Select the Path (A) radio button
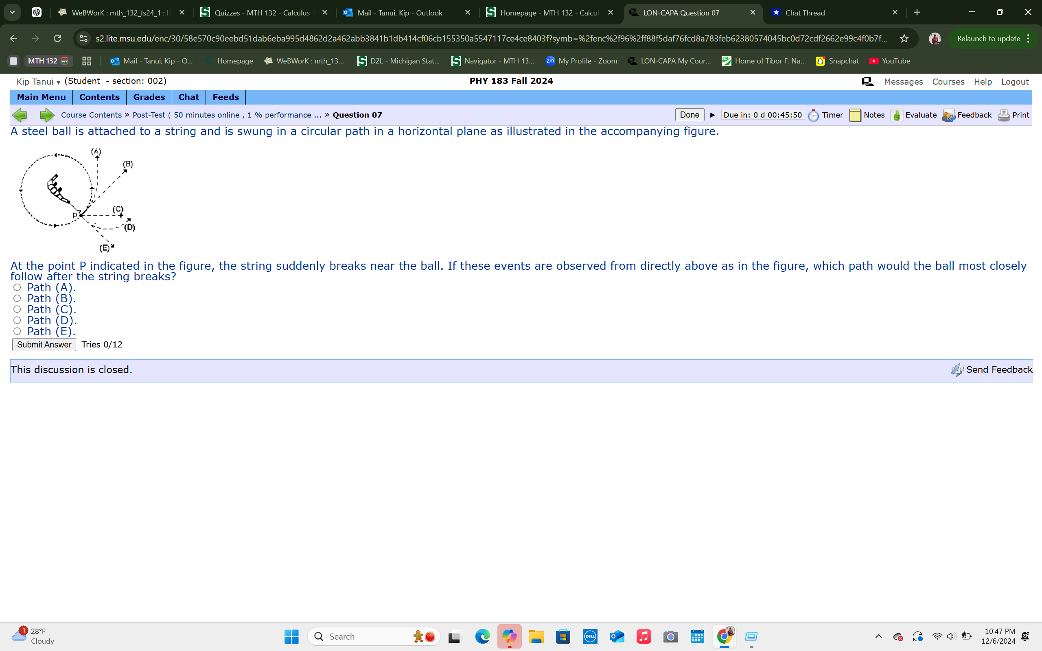Screen dimensions: 1042x651 [x=17, y=287]
